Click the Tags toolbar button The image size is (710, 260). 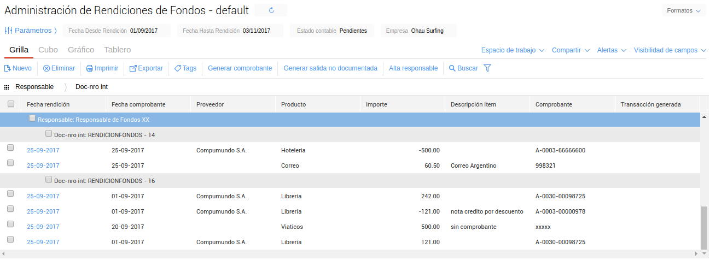click(185, 68)
